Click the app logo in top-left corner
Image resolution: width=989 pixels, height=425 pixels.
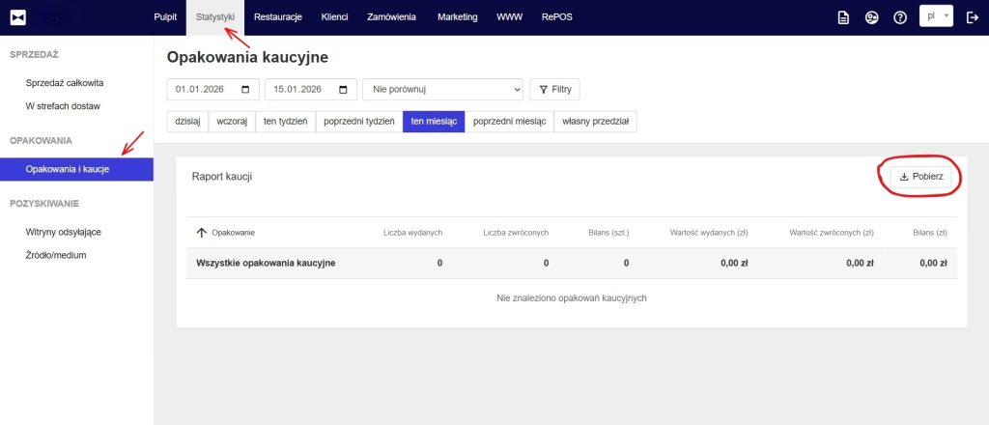17,17
